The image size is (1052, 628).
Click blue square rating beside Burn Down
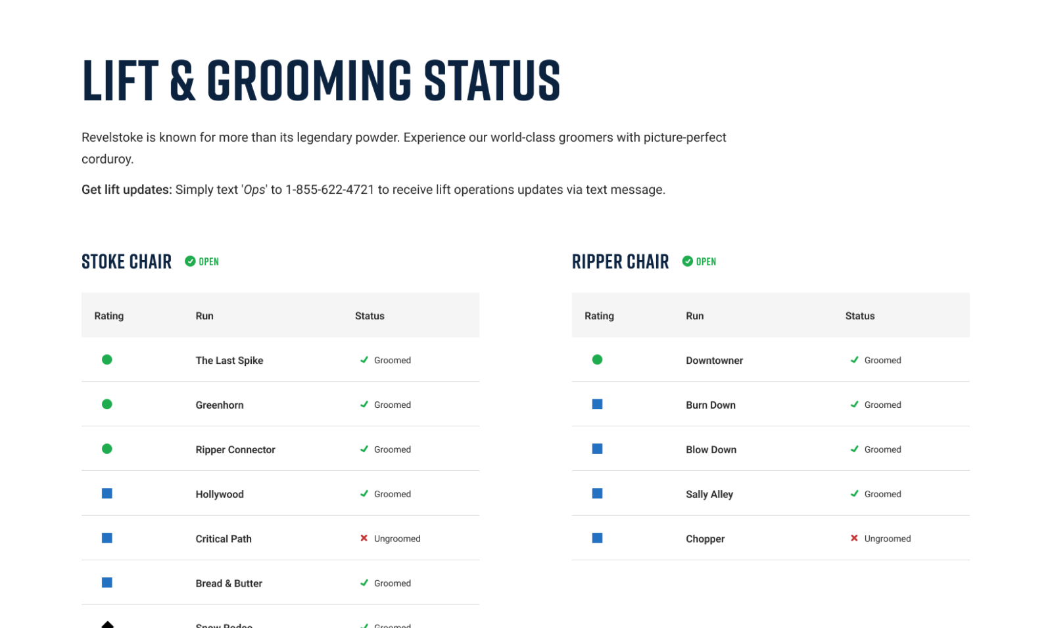(597, 404)
